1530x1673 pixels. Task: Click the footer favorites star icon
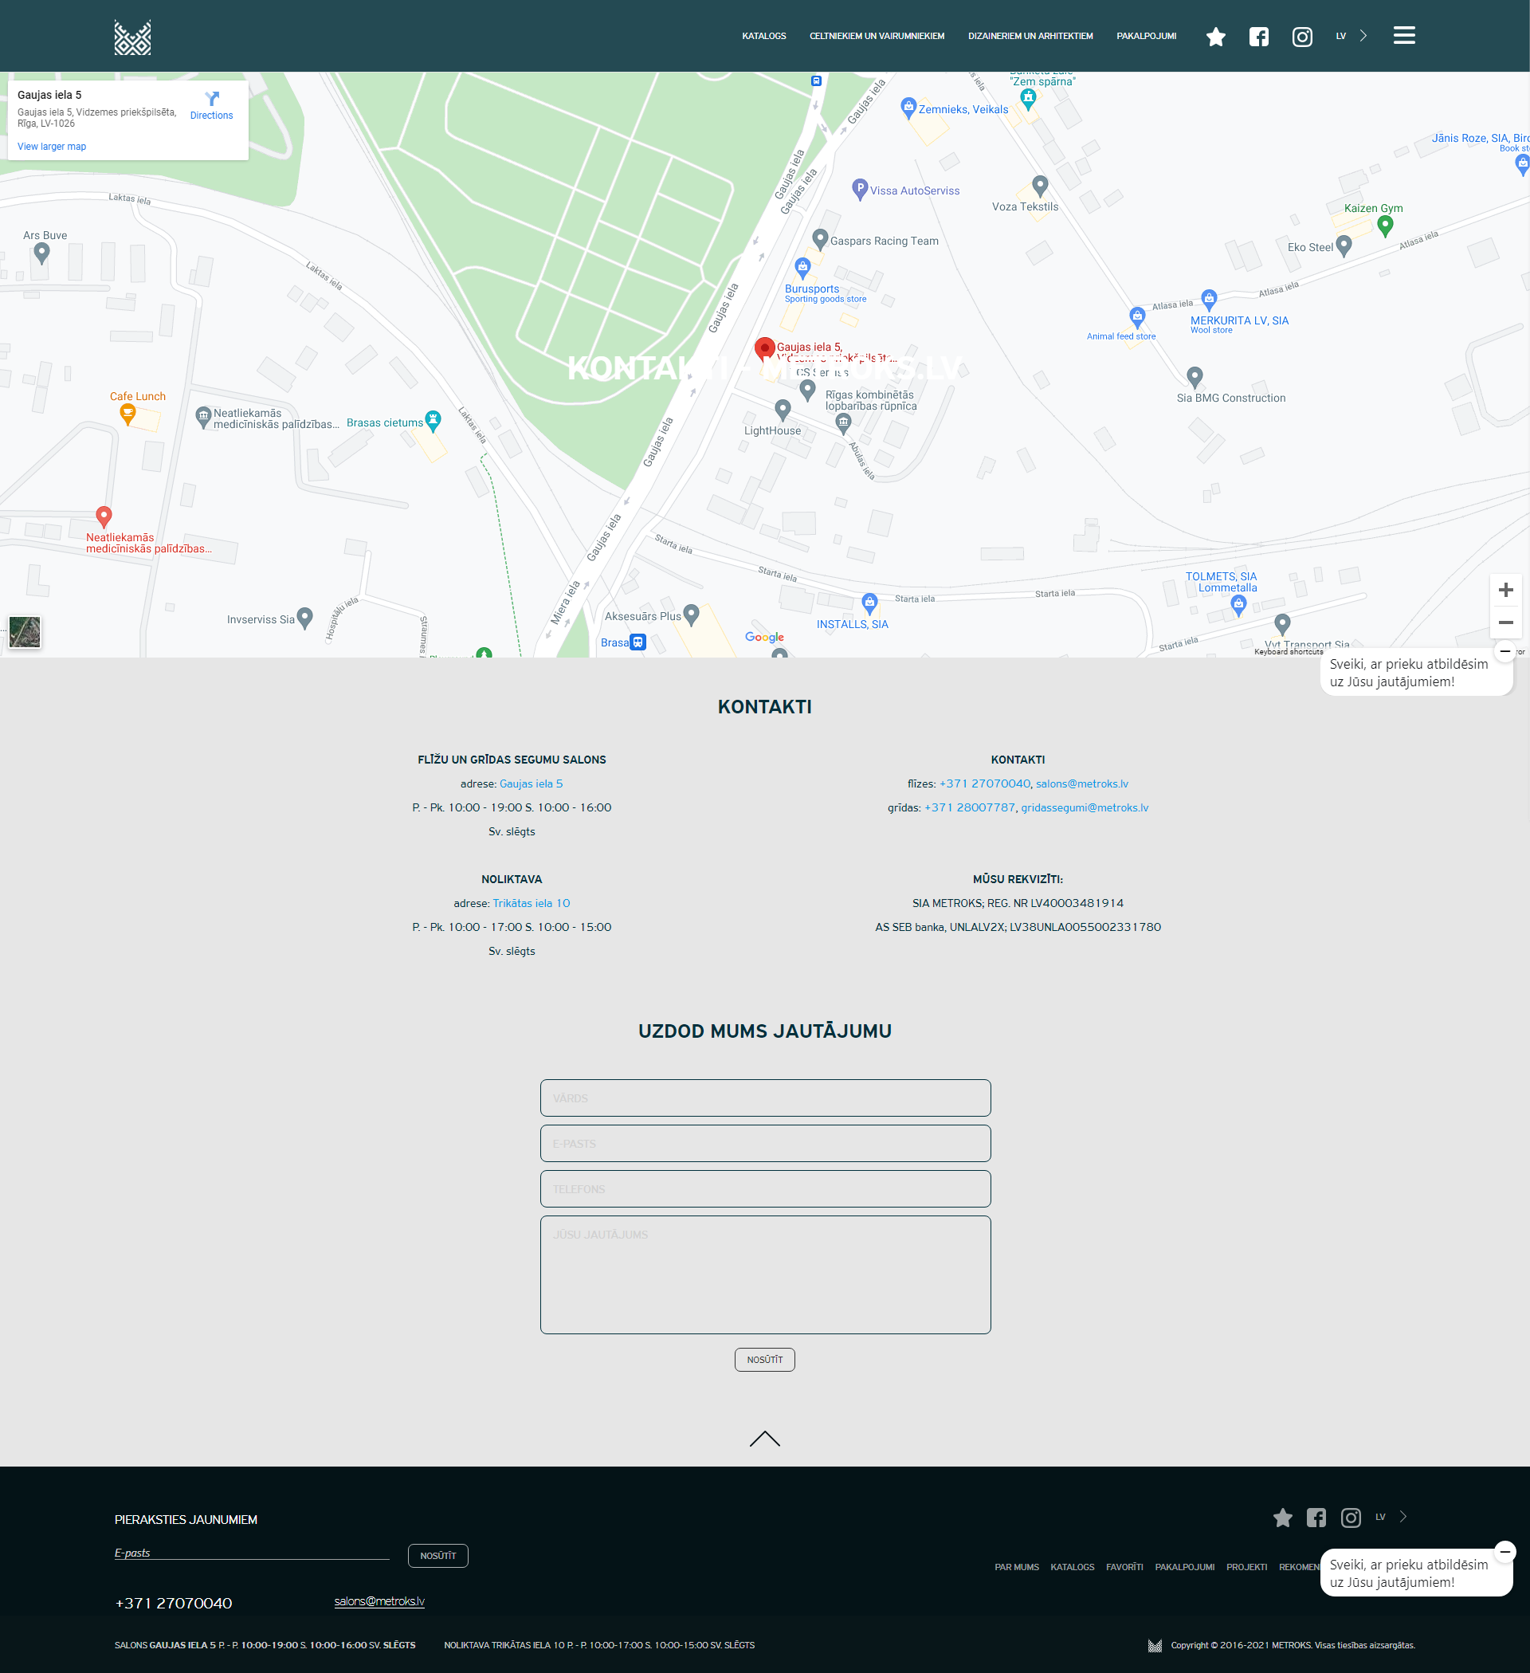pos(1283,1518)
